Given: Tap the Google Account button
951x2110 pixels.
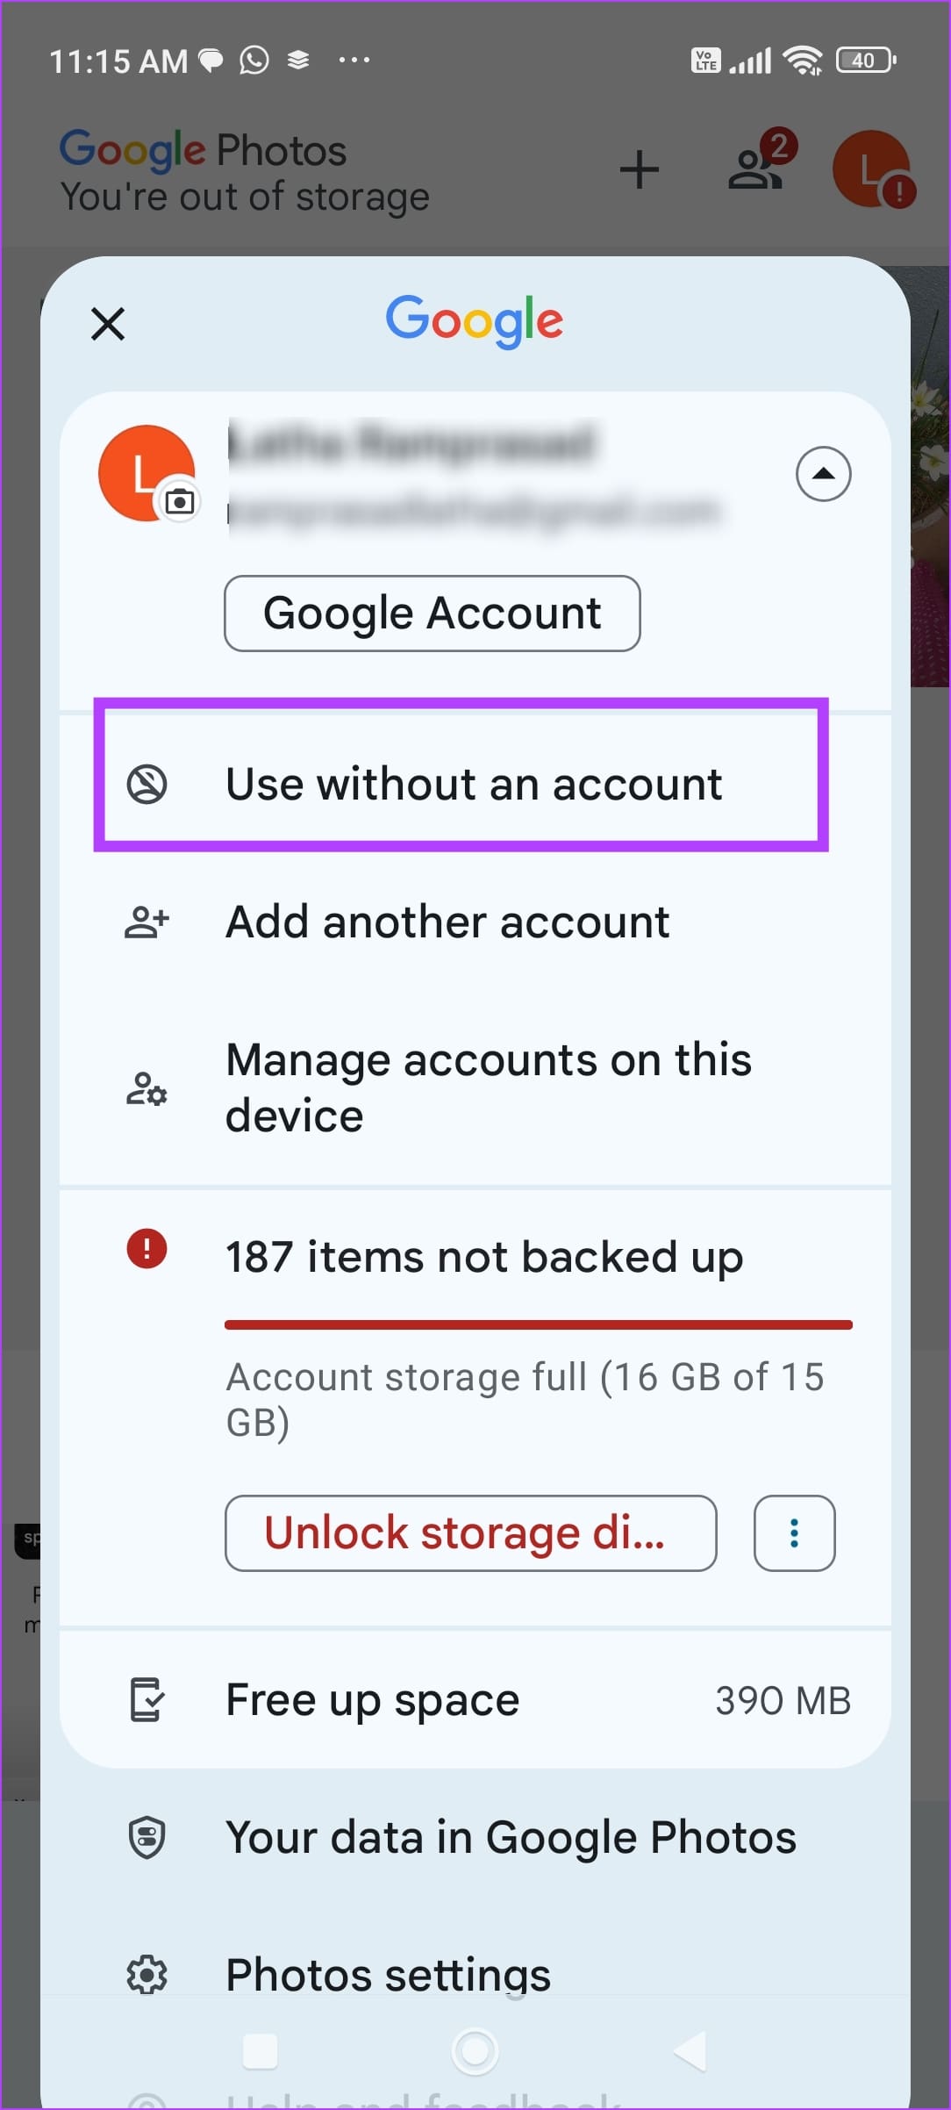Looking at the screenshot, I should (432, 613).
